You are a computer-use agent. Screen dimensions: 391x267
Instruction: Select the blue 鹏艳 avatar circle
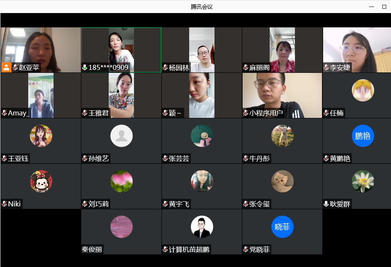[363, 136]
